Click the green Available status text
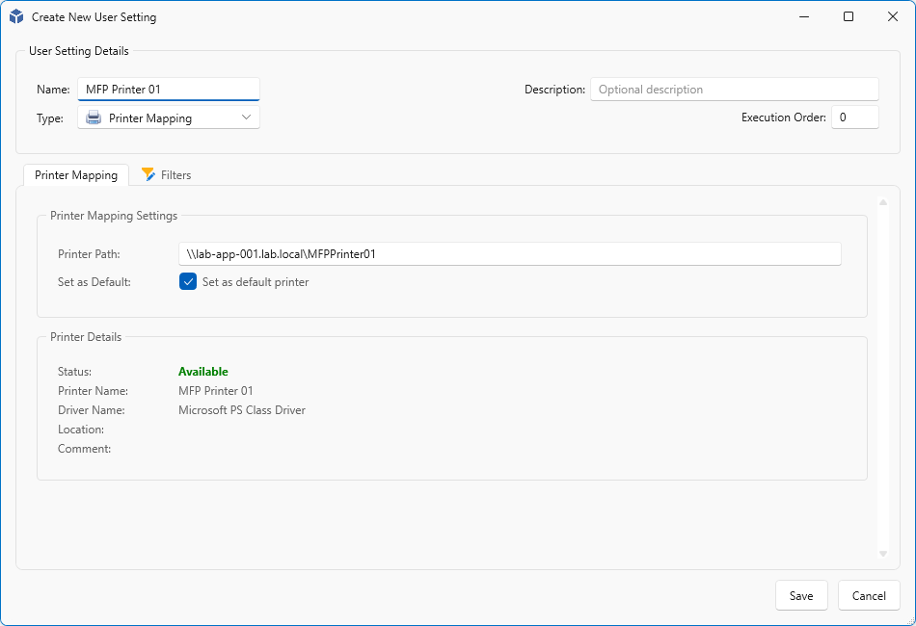This screenshot has width=916, height=626. point(203,372)
